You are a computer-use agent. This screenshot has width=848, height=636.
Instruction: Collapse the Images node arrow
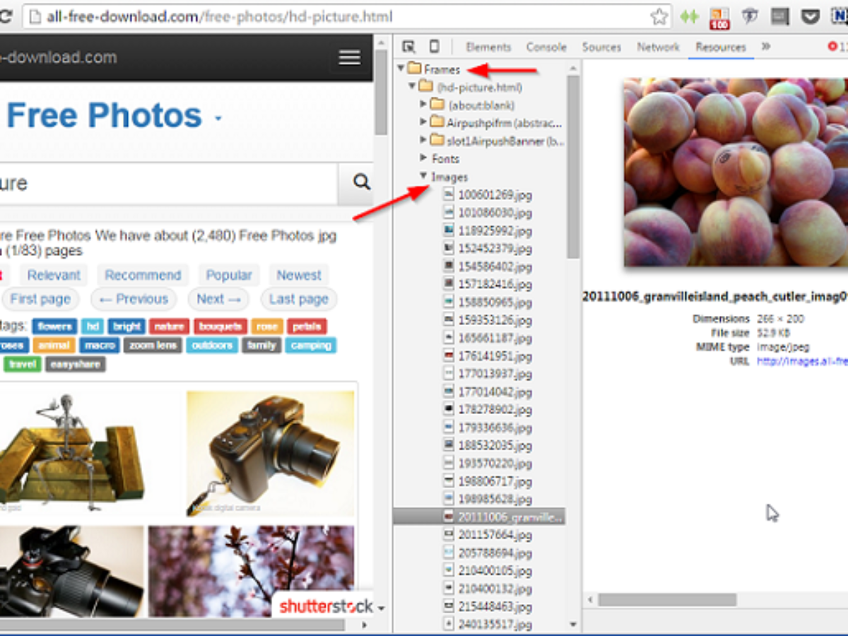click(423, 176)
